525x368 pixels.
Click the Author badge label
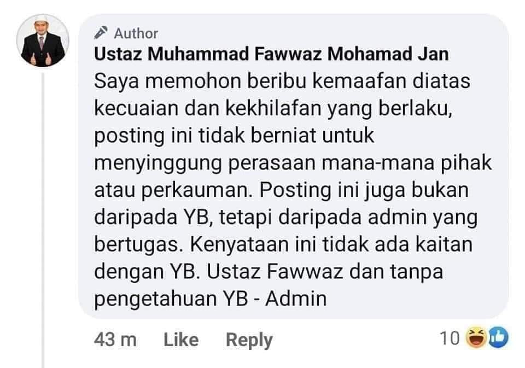click(x=136, y=33)
